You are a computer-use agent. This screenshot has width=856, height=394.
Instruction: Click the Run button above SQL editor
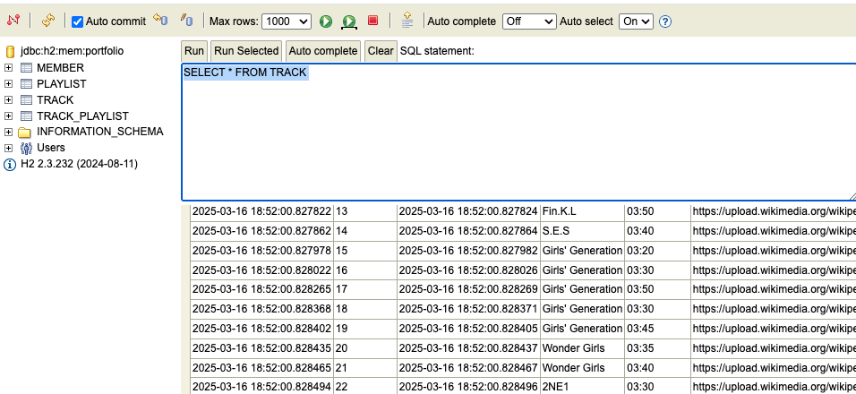193,51
